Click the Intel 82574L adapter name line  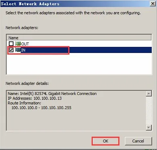(x=52, y=93)
